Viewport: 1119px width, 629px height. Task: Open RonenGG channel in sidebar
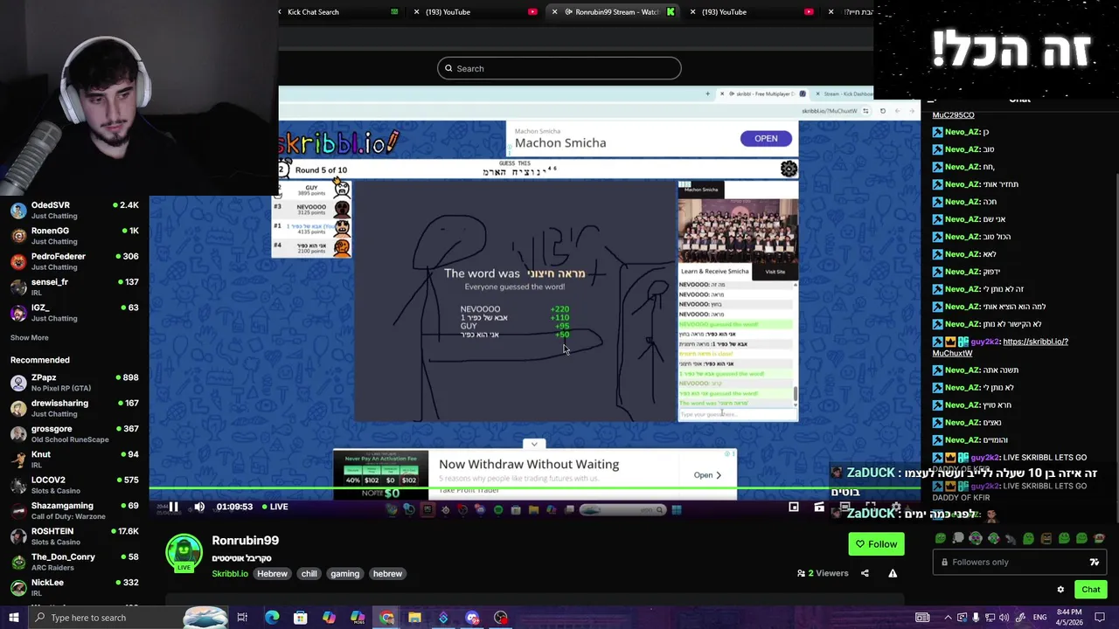point(74,236)
